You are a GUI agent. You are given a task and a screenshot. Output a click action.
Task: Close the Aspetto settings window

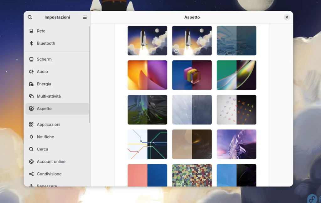click(x=287, y=18)
